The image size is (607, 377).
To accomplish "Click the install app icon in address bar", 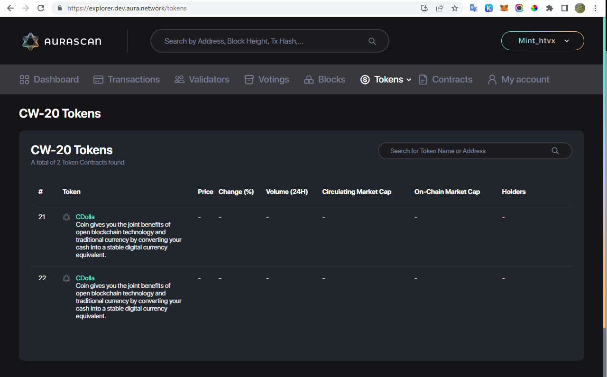I will pyautogui.click(x=424, y=8).
